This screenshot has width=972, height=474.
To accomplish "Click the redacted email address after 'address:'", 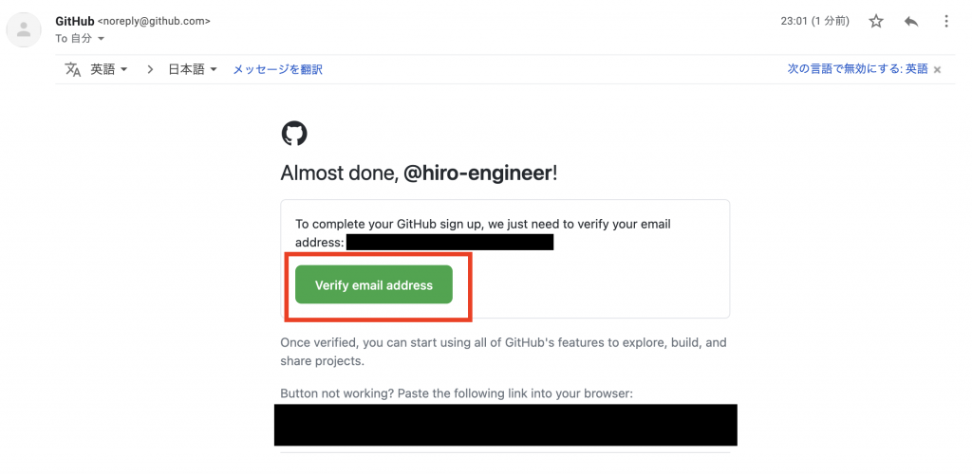I will pyautogui.click(x=449, y=242).
